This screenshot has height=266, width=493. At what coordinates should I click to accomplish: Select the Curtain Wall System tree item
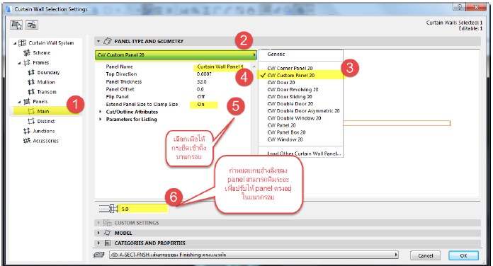tap(51, 42)
